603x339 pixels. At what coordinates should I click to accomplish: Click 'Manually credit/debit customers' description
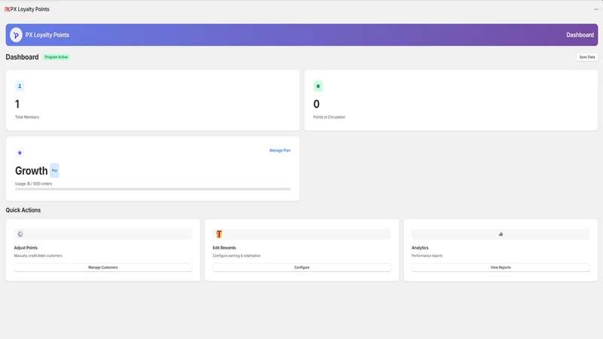(x=38, y=255)
